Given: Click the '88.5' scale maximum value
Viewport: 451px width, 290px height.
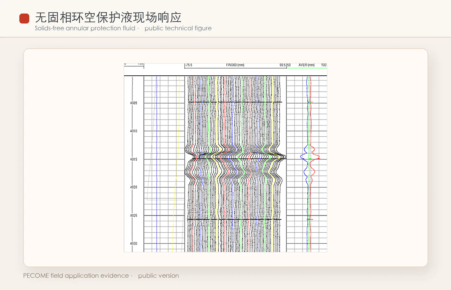Looking at the screenshot, I should [283, 65].
